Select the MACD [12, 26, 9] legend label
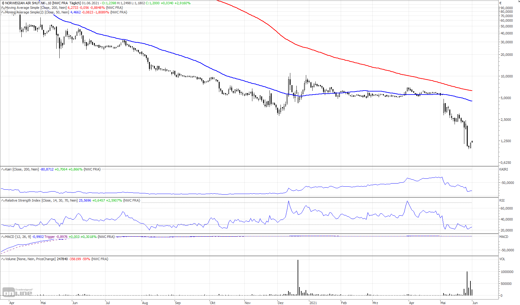This screenshot has width=520, height=305. coord(18,237)
